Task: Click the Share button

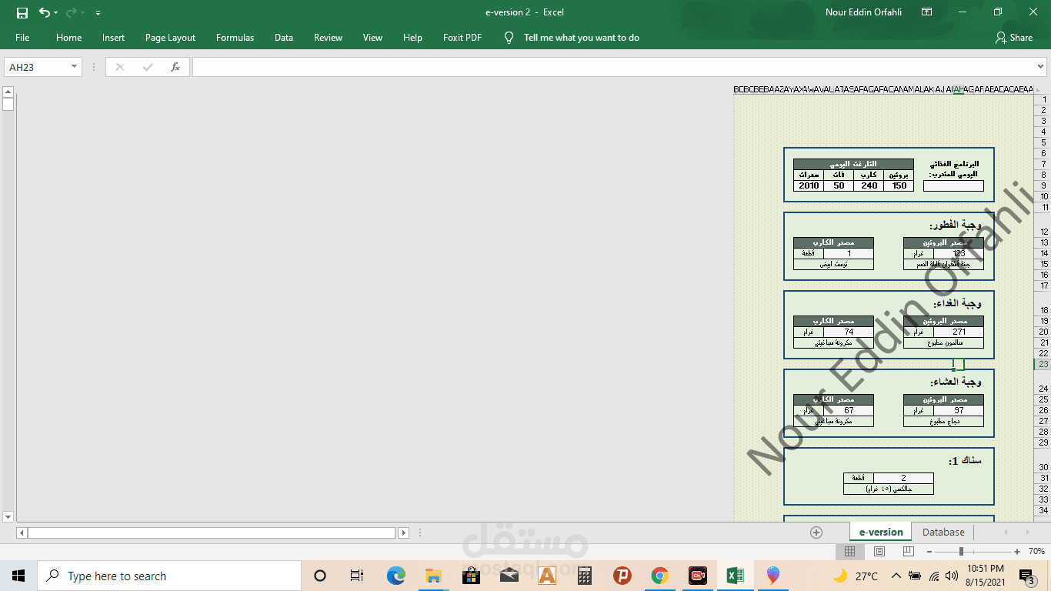Action: click(1014, 38)
